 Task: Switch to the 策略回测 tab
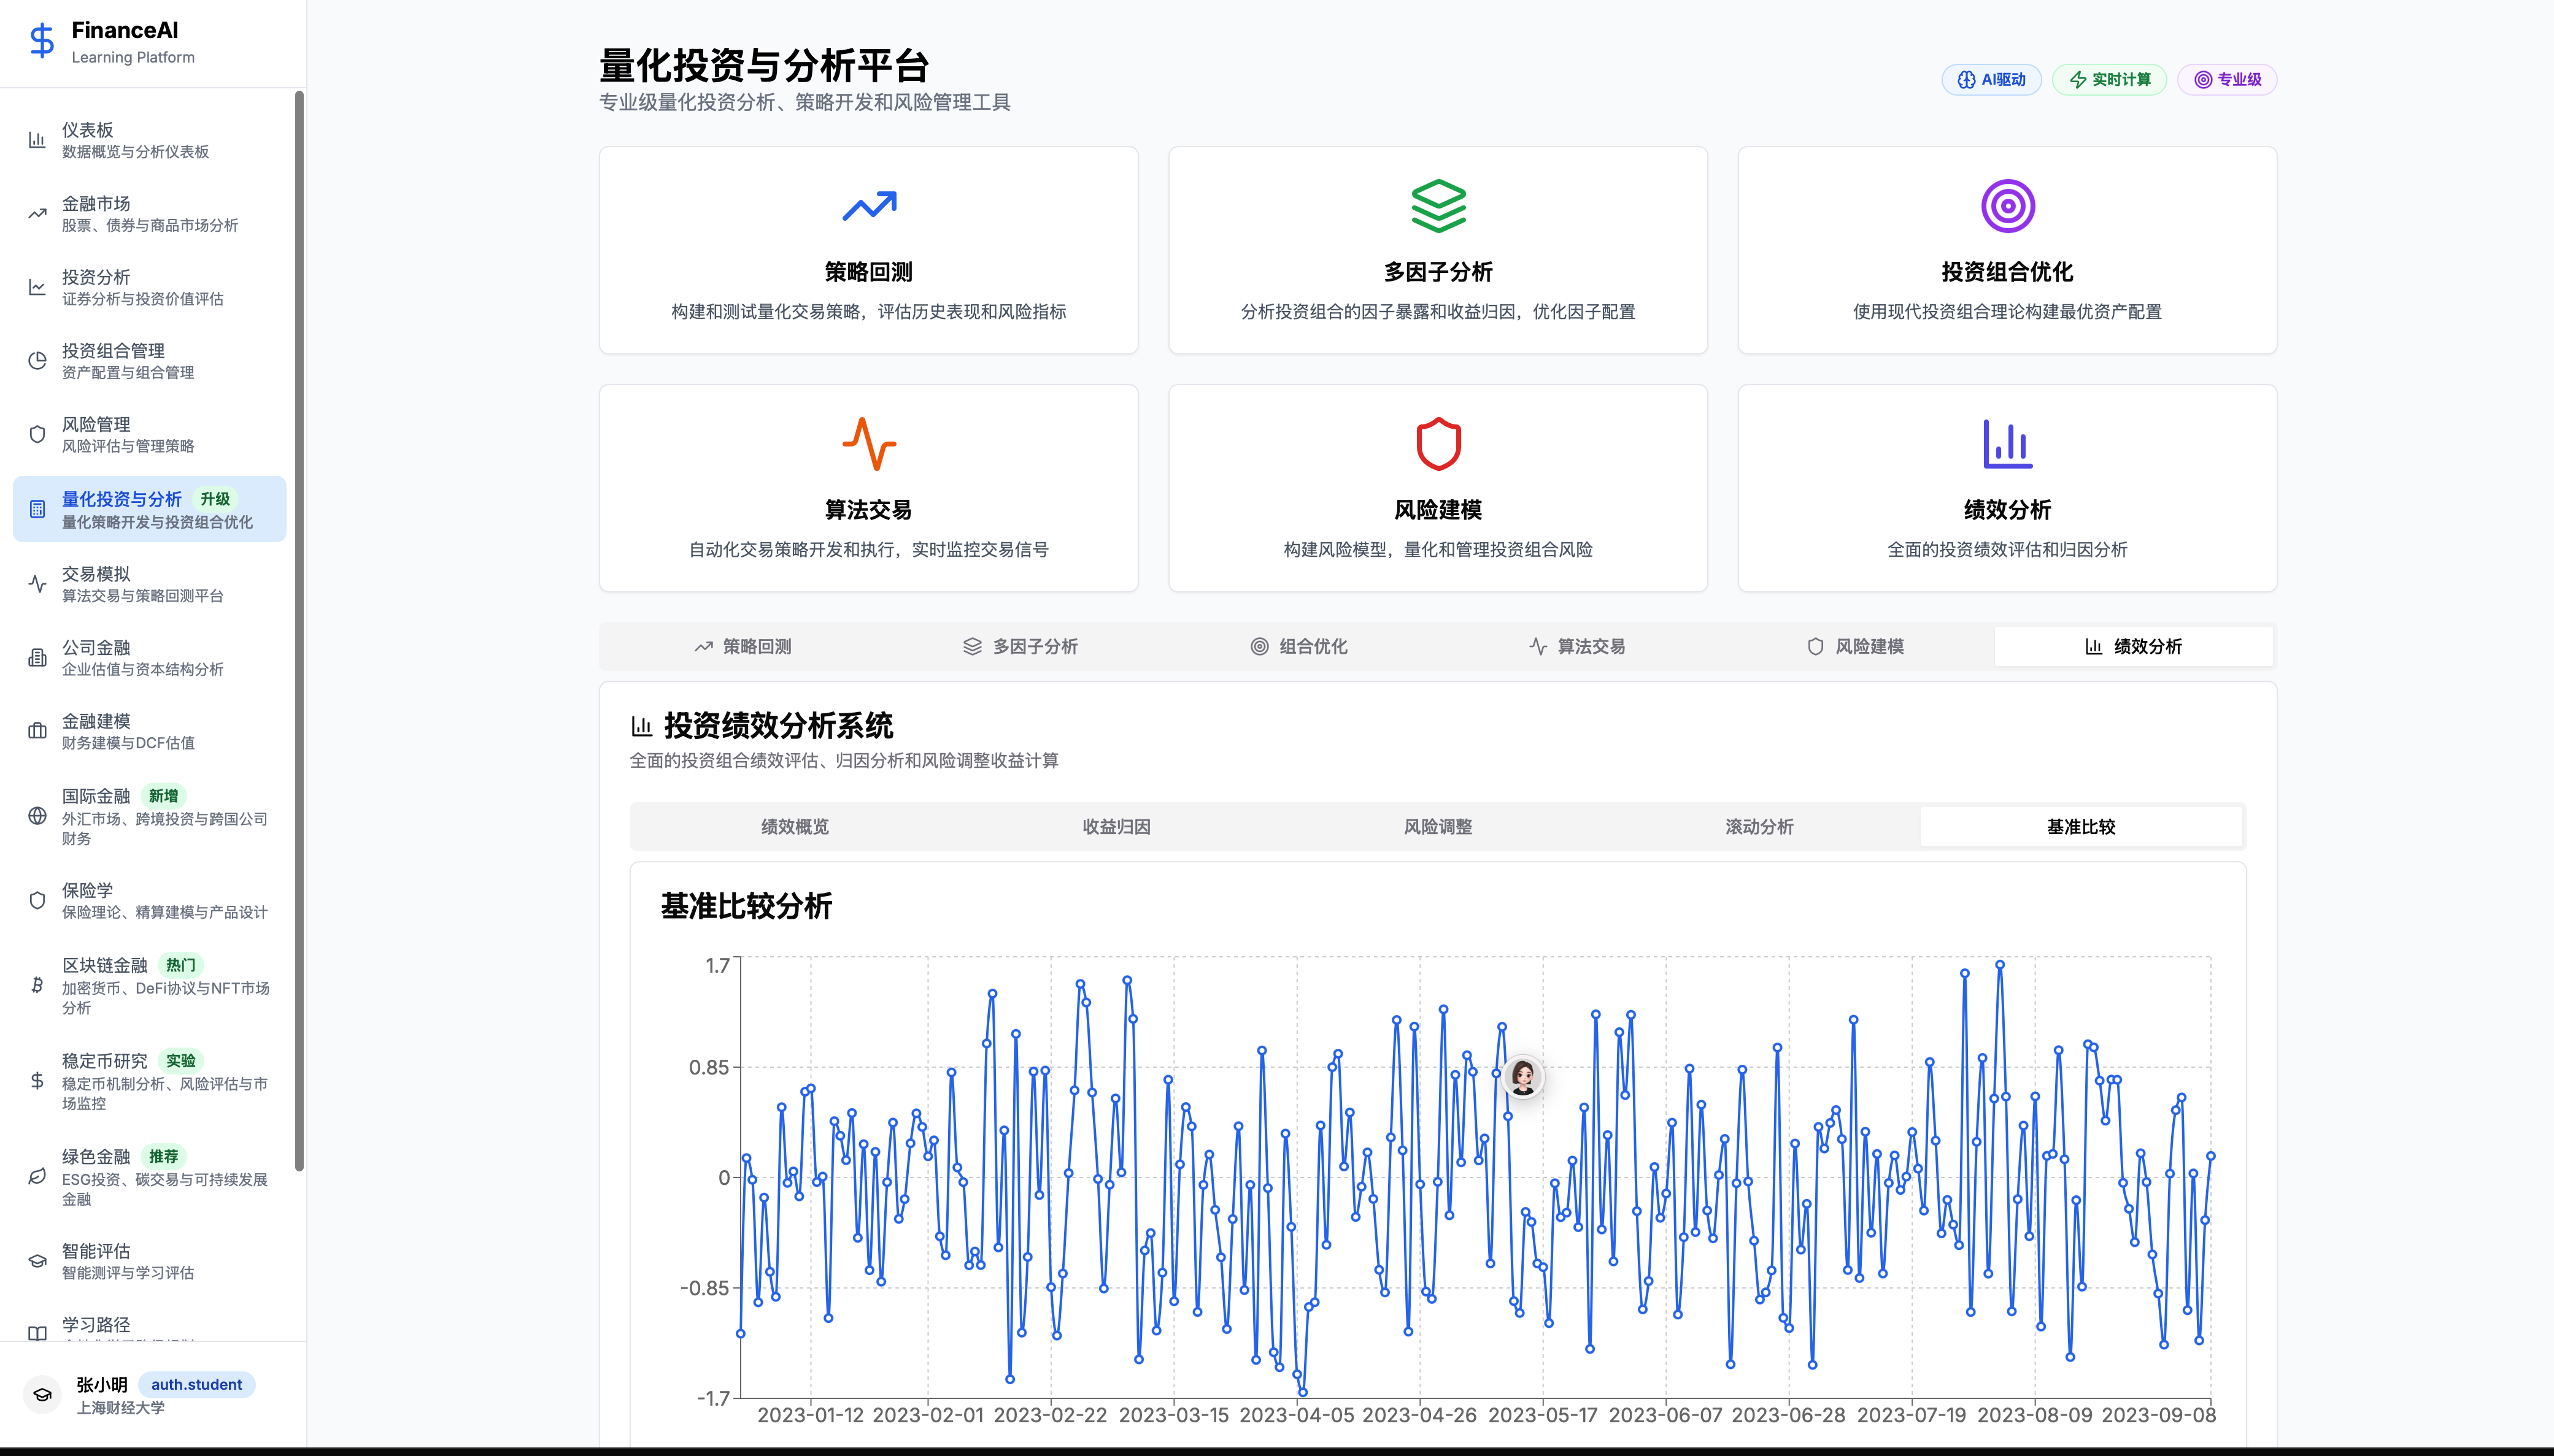point(743,647)
